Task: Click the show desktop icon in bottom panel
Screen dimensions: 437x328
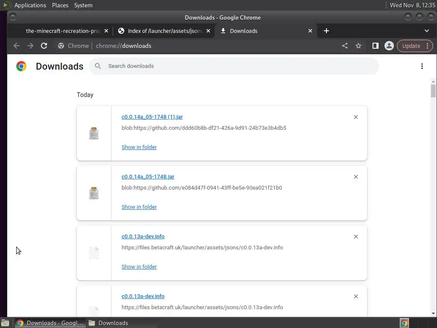Action: (5, 323)
